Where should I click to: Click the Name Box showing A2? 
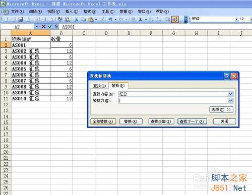(17, 27)
